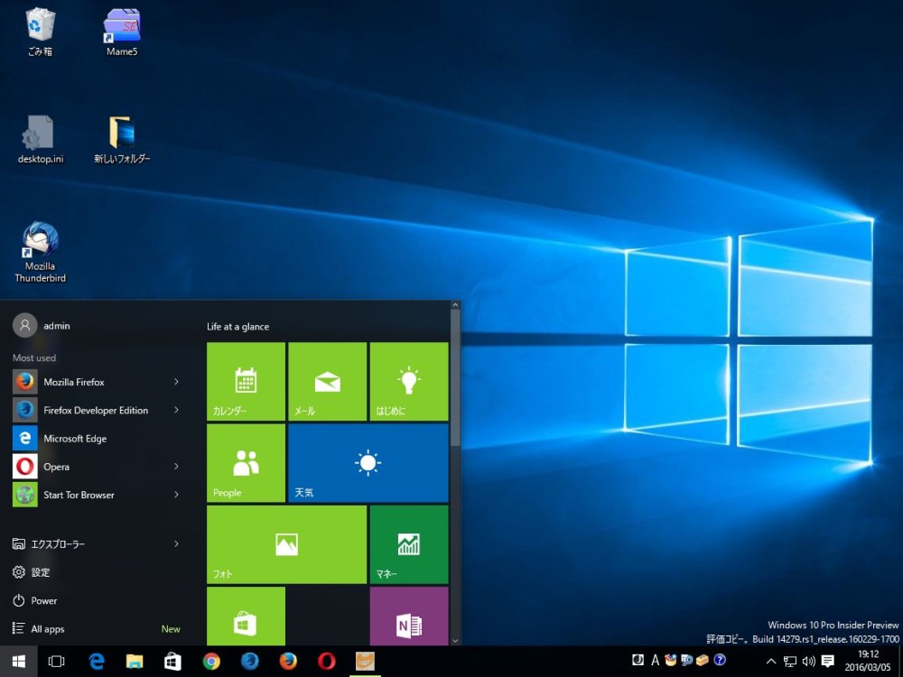Open 設定 settings from Start menu
Image resolution: width=903 pixels, height=677 pixels.
41,572
